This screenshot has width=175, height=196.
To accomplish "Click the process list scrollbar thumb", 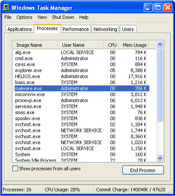I will click(160, 85).
